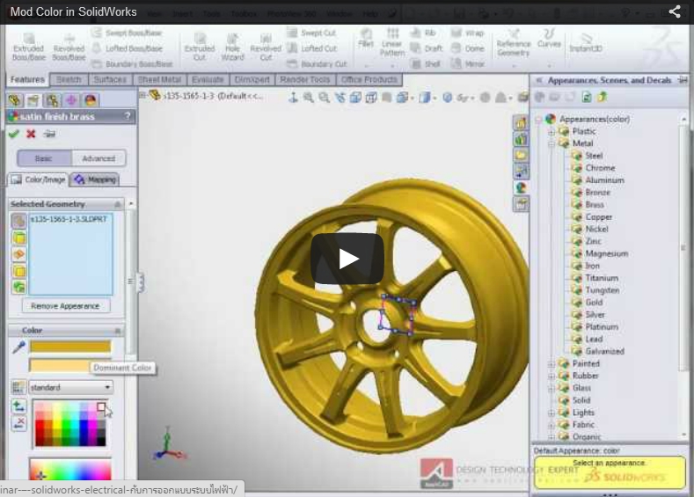
Task: Open the PropertyManager tab icon
Action: [33, 100]
